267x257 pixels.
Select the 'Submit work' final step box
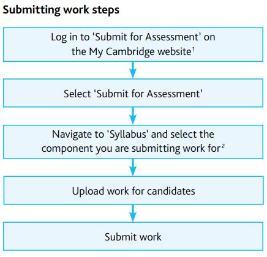point(133,236)
